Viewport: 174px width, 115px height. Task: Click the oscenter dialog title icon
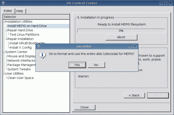pos(39,46)
